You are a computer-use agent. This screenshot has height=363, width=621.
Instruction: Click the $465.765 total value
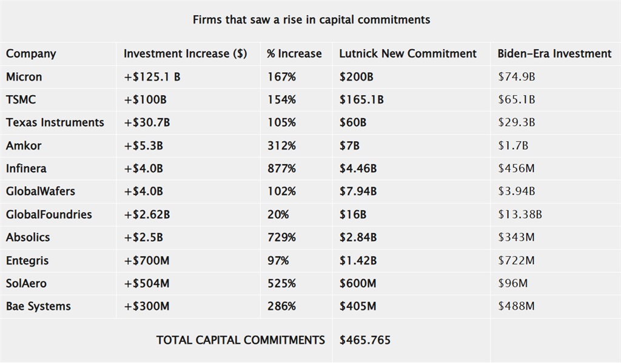365,340
